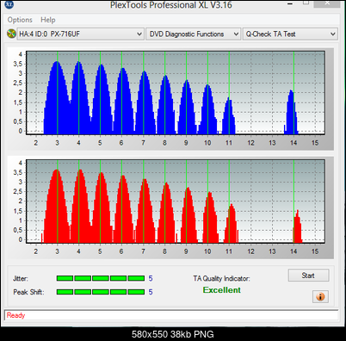This screenshot has height=341, width=346.
Task: Click the Jitter label
Action: pos(21,278)
